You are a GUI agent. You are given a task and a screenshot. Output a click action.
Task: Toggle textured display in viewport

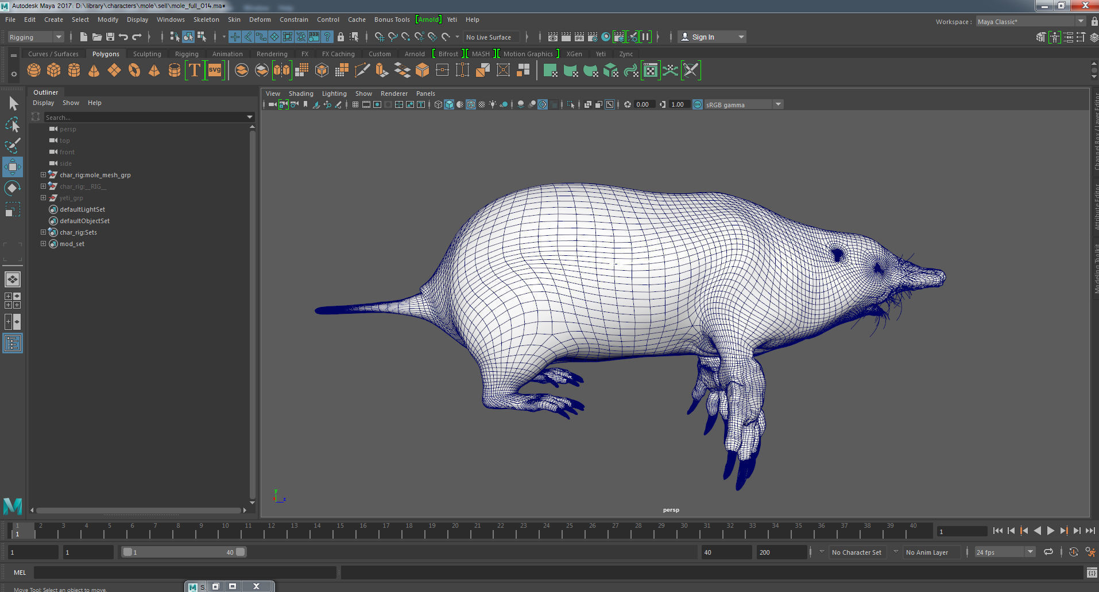(x=482, y=104)
